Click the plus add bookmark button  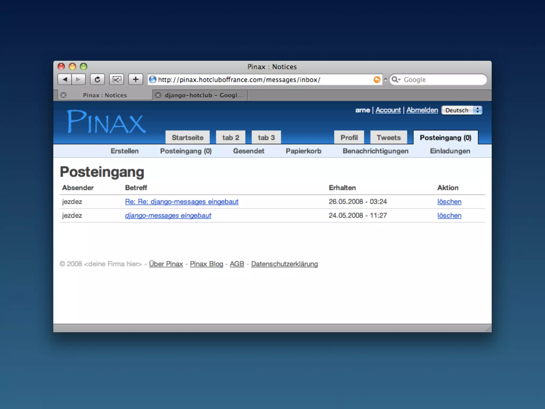(136, 79)
